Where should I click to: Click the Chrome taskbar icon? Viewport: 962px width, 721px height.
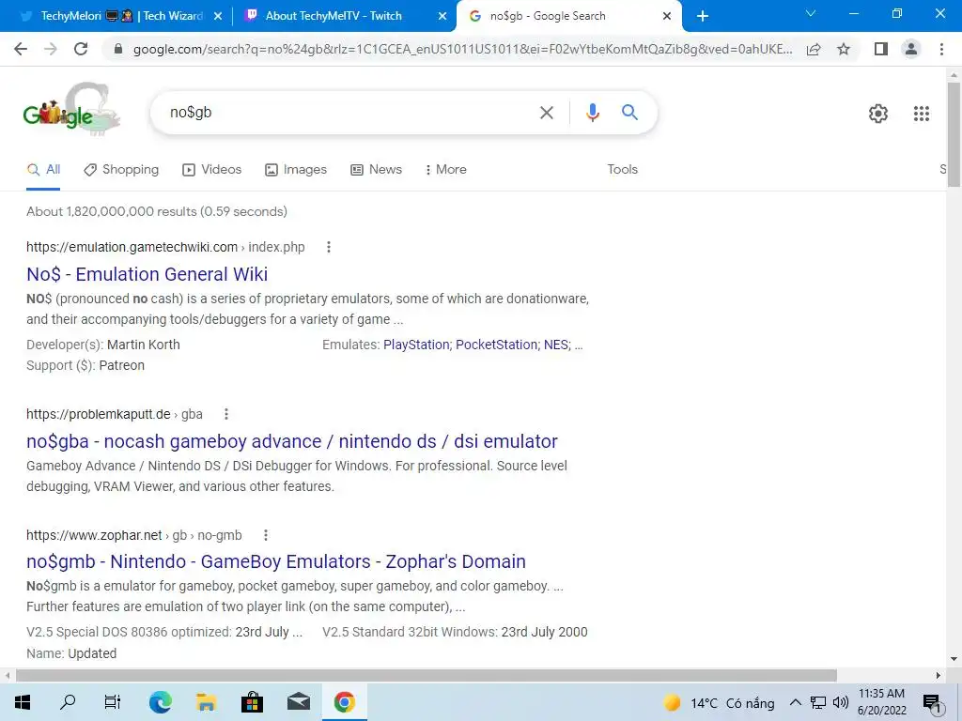tap(344, 702)
